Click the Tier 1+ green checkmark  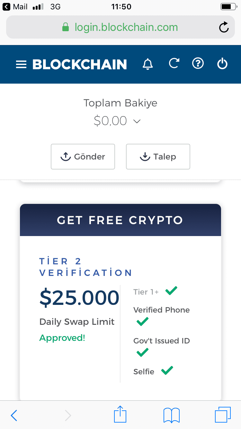point(171,291)
